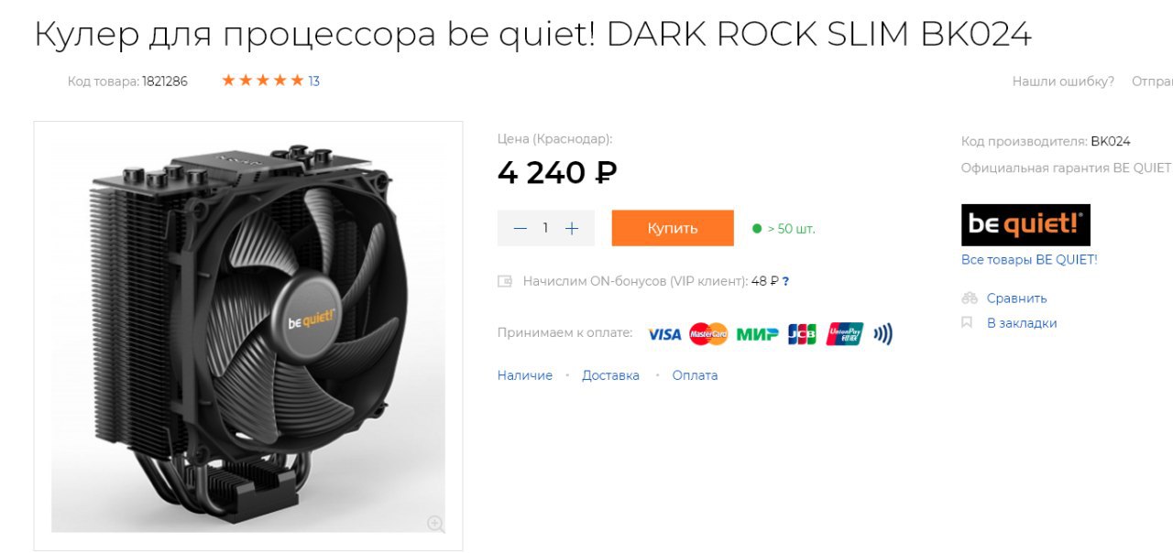Image resolution: width=1173 pixels, height=553 pixels.
Task: Click the МИР payment icon
Action: click(x=758, y=334)
